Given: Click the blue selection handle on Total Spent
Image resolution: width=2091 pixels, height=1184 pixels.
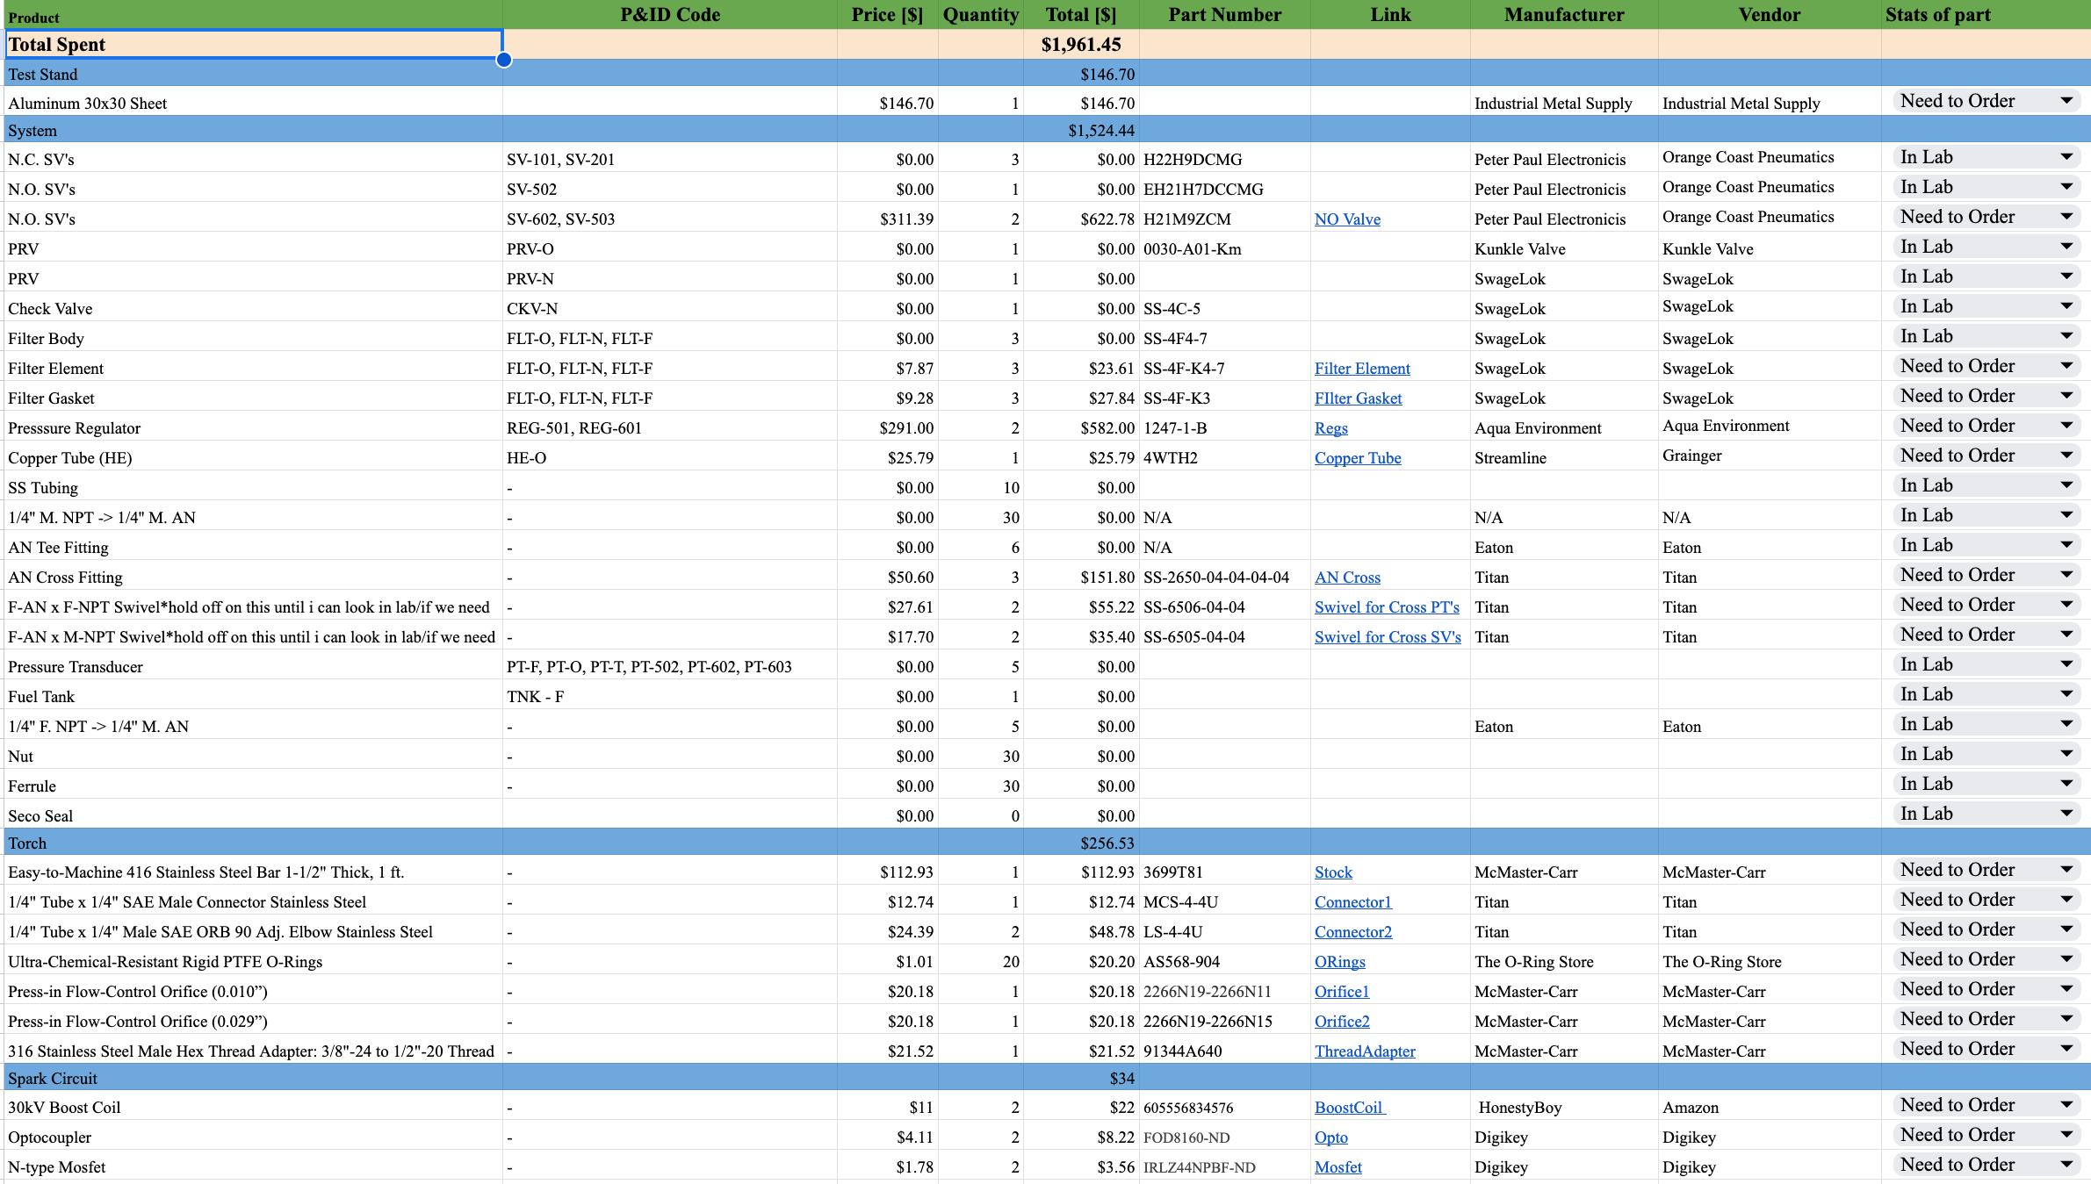Looking at the screenshot, I should (x=503, y=60).
